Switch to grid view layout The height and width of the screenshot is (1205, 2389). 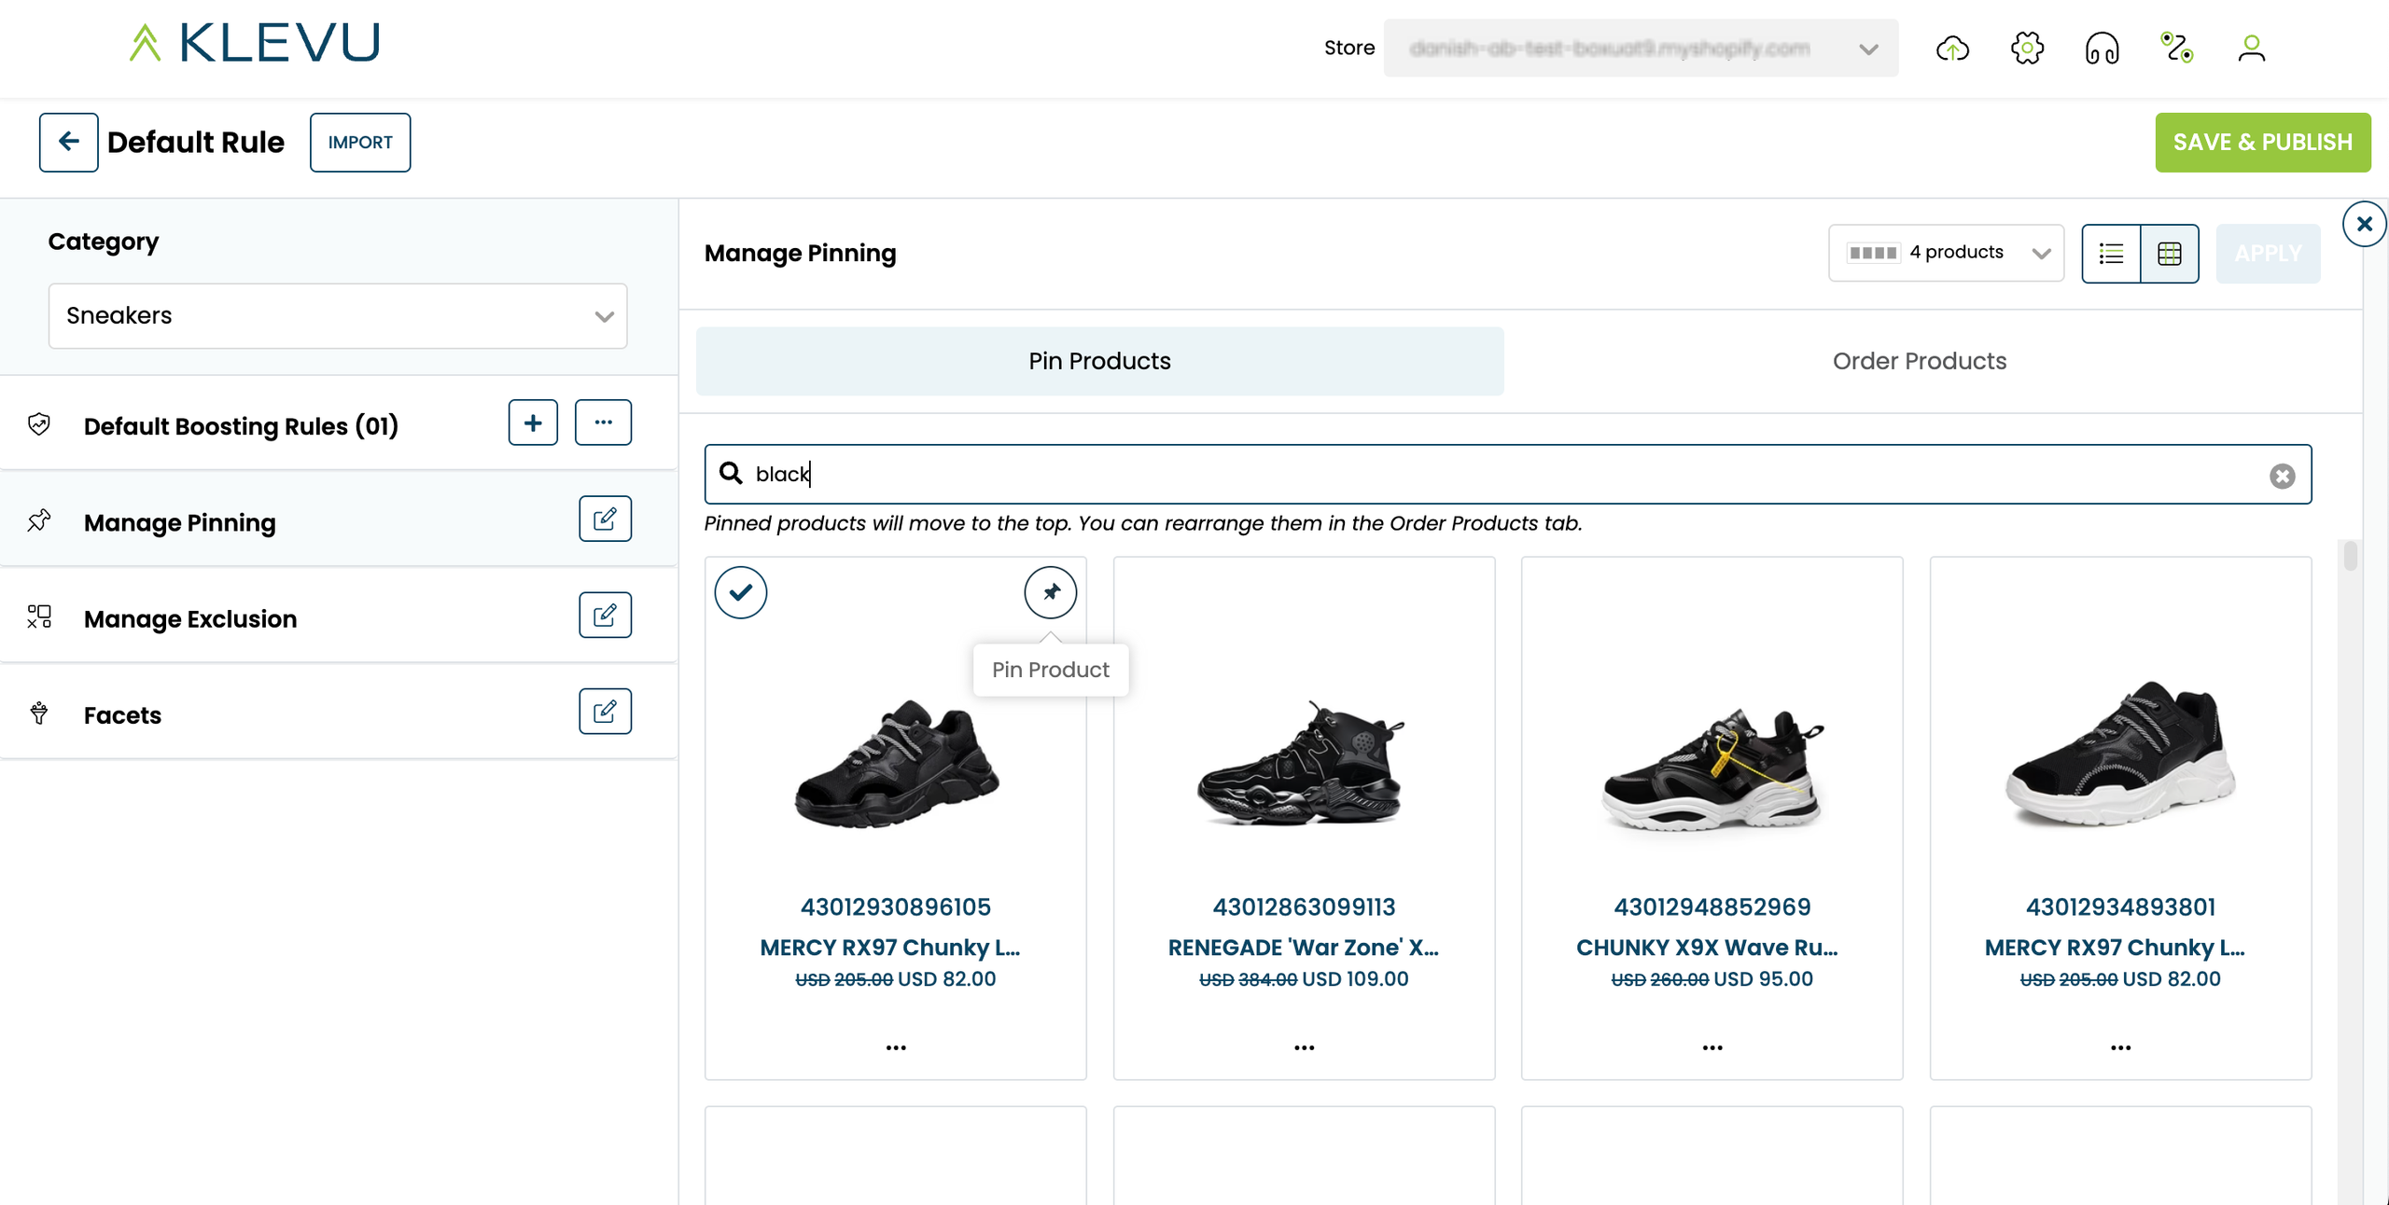tap(2170, 253)
